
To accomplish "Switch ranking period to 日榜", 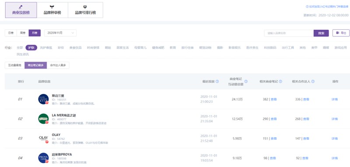I will [x=10, y=33].
